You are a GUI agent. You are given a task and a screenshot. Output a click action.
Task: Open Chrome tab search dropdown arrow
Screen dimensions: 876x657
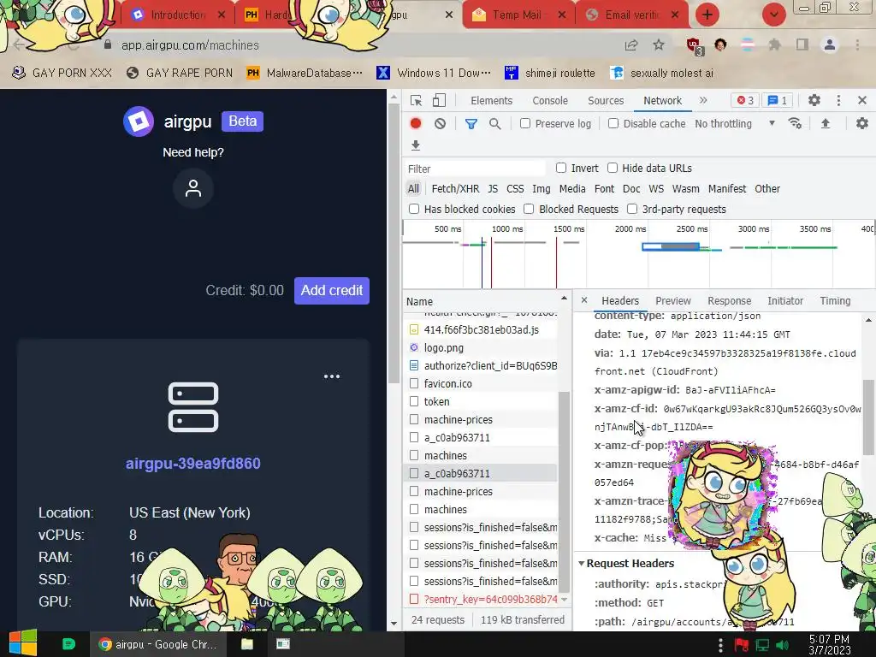coord(773,15)
